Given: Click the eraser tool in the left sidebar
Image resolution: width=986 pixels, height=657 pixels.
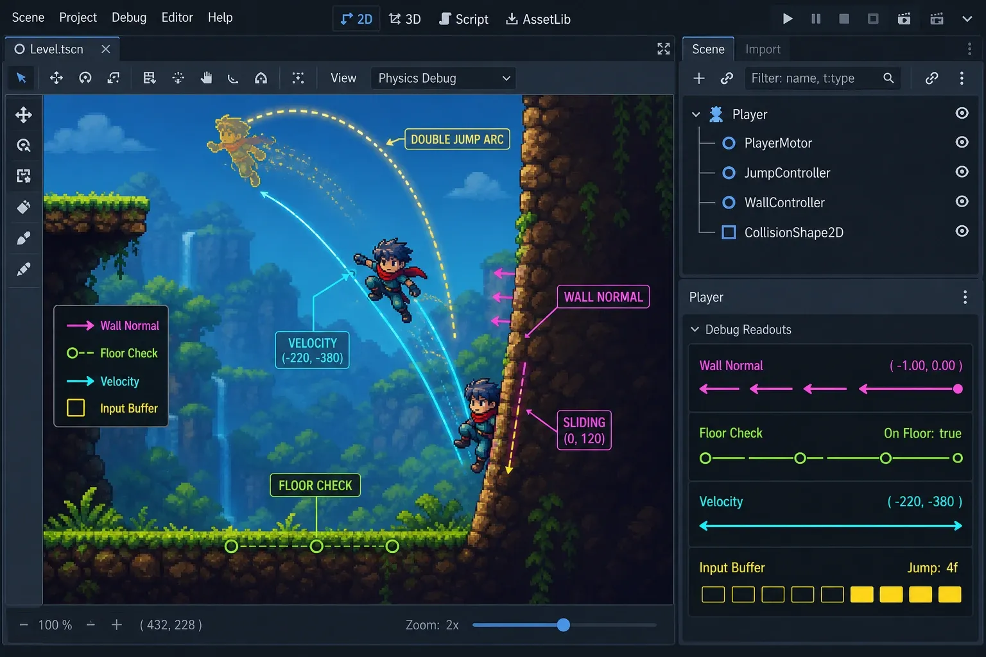Looking at the screenshot, I should coord(24,207).
